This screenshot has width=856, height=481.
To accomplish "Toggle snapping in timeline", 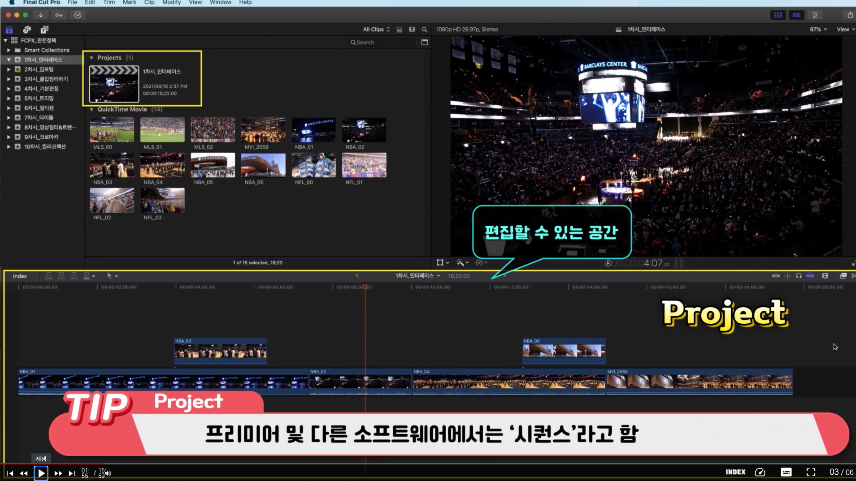I will (810, 276).
